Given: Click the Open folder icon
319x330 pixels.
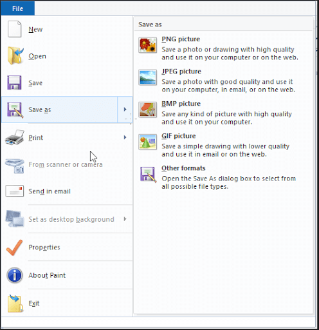Looking at the screenshot, I should point(15,56).
